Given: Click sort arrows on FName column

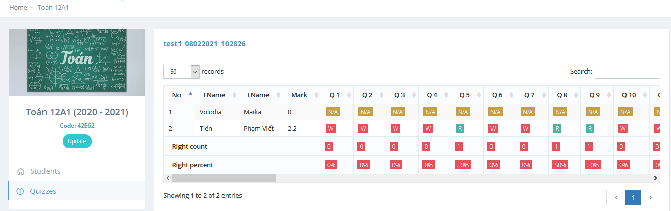Looking at the screenshot, I should [x=234, y=95].
